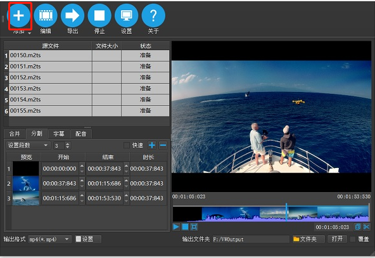Click the Open (打开) button
This screenshot has height=258, width=375.
[x=337, y=239]
